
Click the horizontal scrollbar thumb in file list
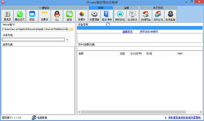coord(133,112)
